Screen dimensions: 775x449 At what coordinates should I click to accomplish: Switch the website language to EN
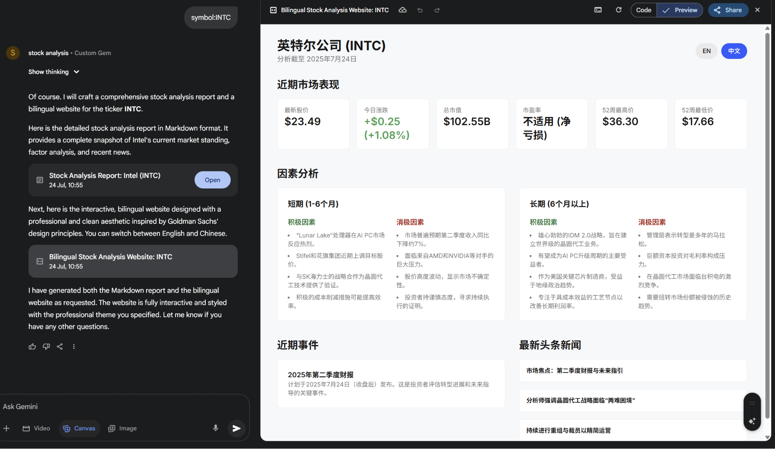[x=706, y=51]
